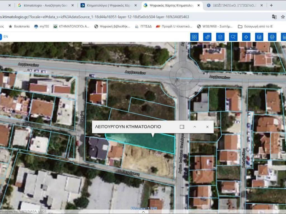This screenshot has height=214, width=286.
Task: Open the partially visible table icon
Action: [284, 37]
